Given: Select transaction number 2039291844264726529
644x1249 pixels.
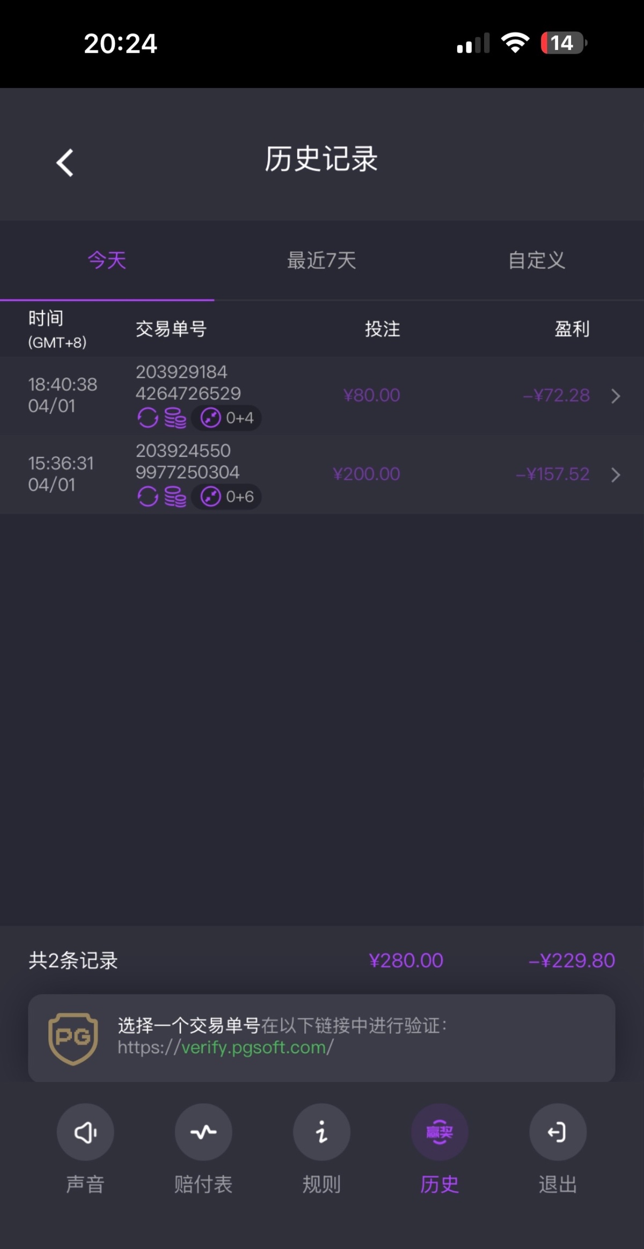Looking at the screenshot, I should point(188,383).
